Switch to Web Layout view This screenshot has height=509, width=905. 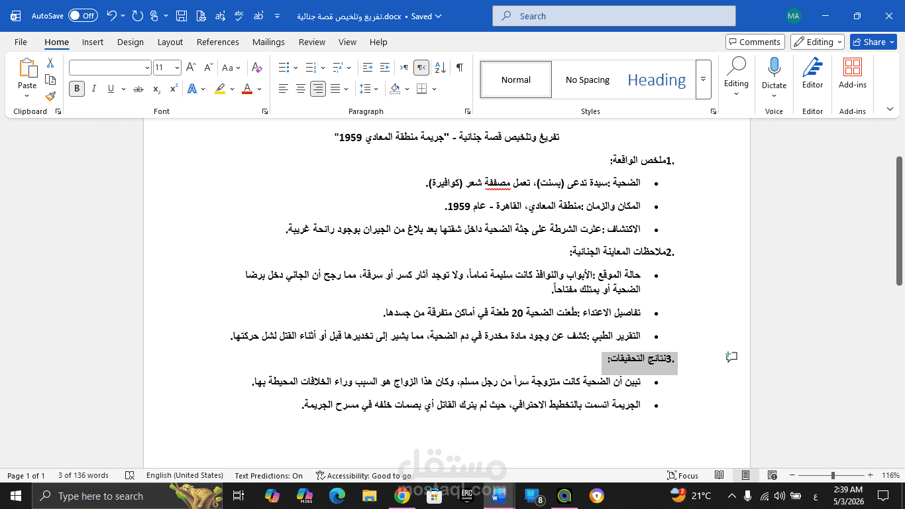click(x=772, y=475)
